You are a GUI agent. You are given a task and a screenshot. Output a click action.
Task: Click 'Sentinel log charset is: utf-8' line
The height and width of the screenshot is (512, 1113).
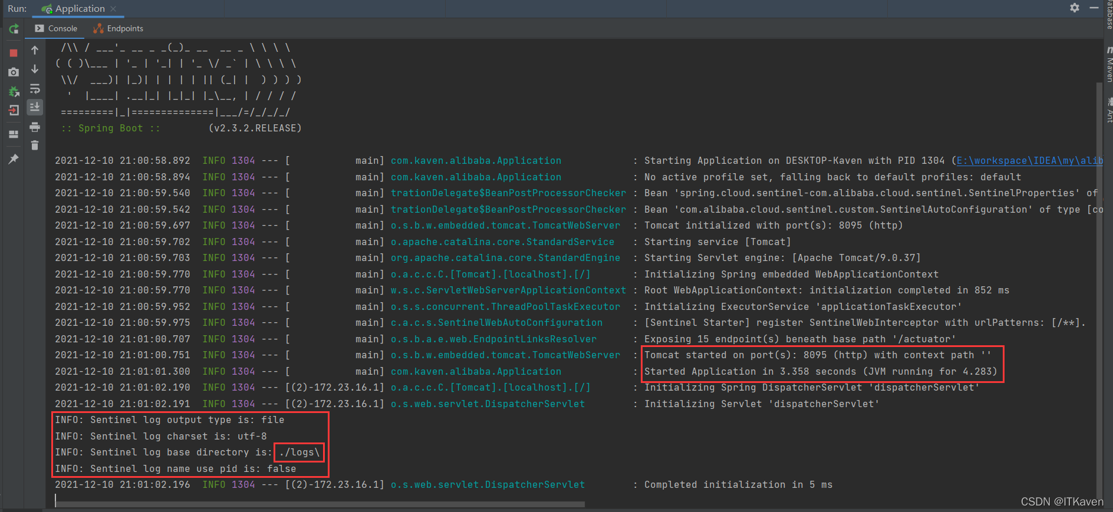(161, 437)
